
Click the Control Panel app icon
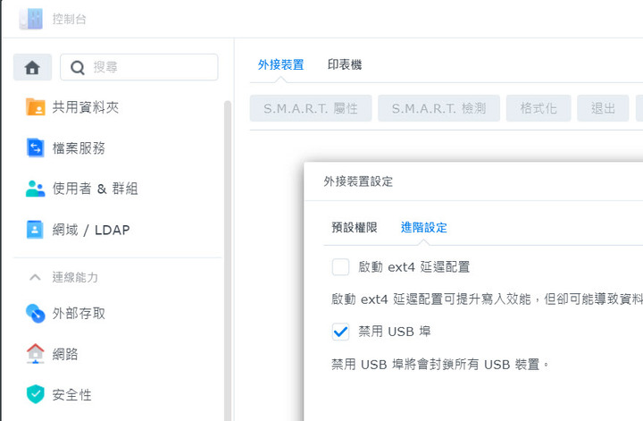[x=31, y=19]
